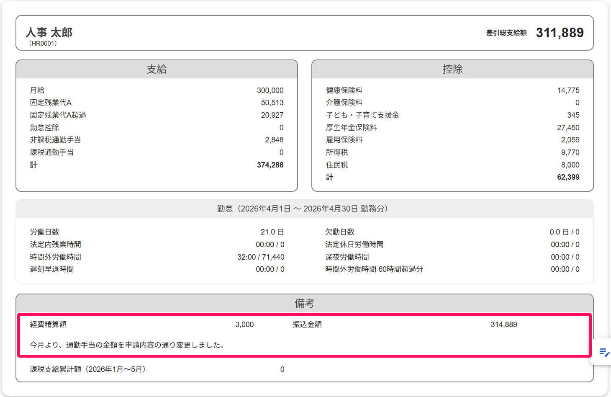This screenshot has width=611, height=397.
Task: Click the value 20,927
Action: pyautogui.click(x=272, y=115)
